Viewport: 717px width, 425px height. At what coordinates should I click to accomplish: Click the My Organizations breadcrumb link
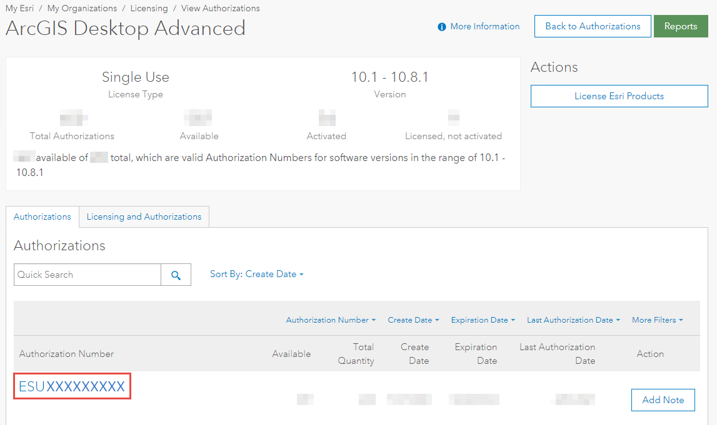tap(82, 8)
